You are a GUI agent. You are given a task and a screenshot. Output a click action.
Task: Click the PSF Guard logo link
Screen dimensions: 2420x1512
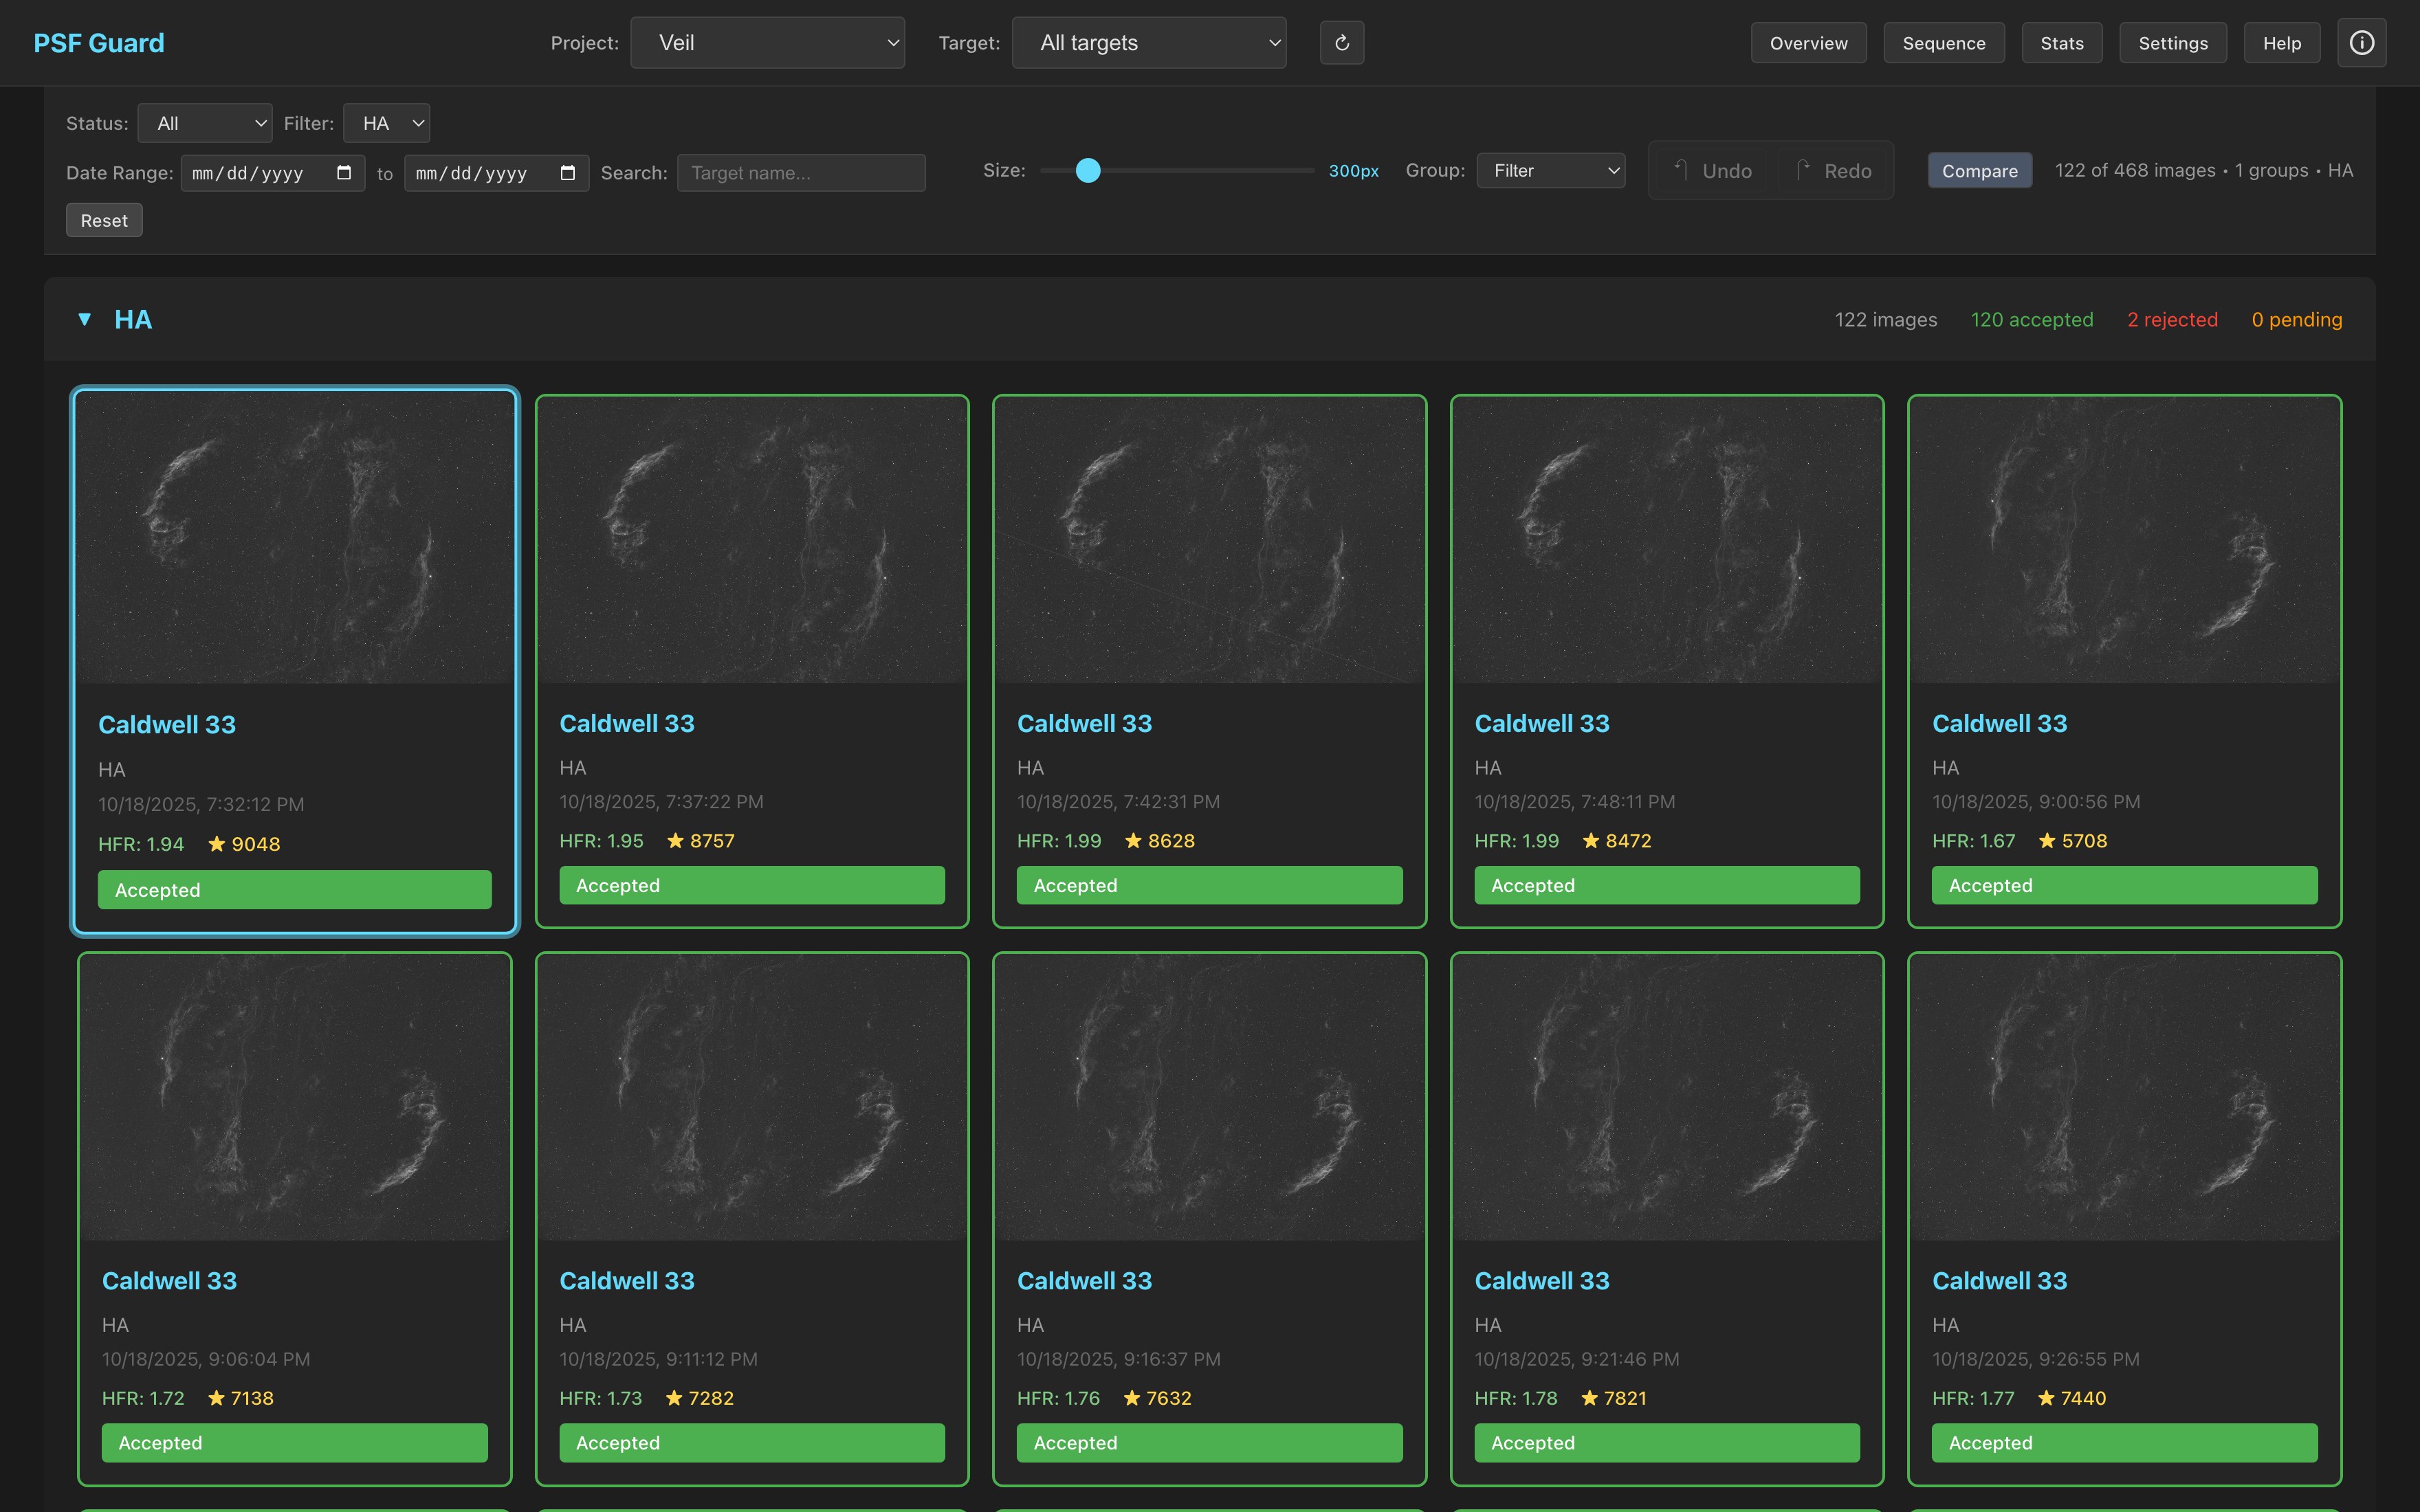tap(99, 43)
